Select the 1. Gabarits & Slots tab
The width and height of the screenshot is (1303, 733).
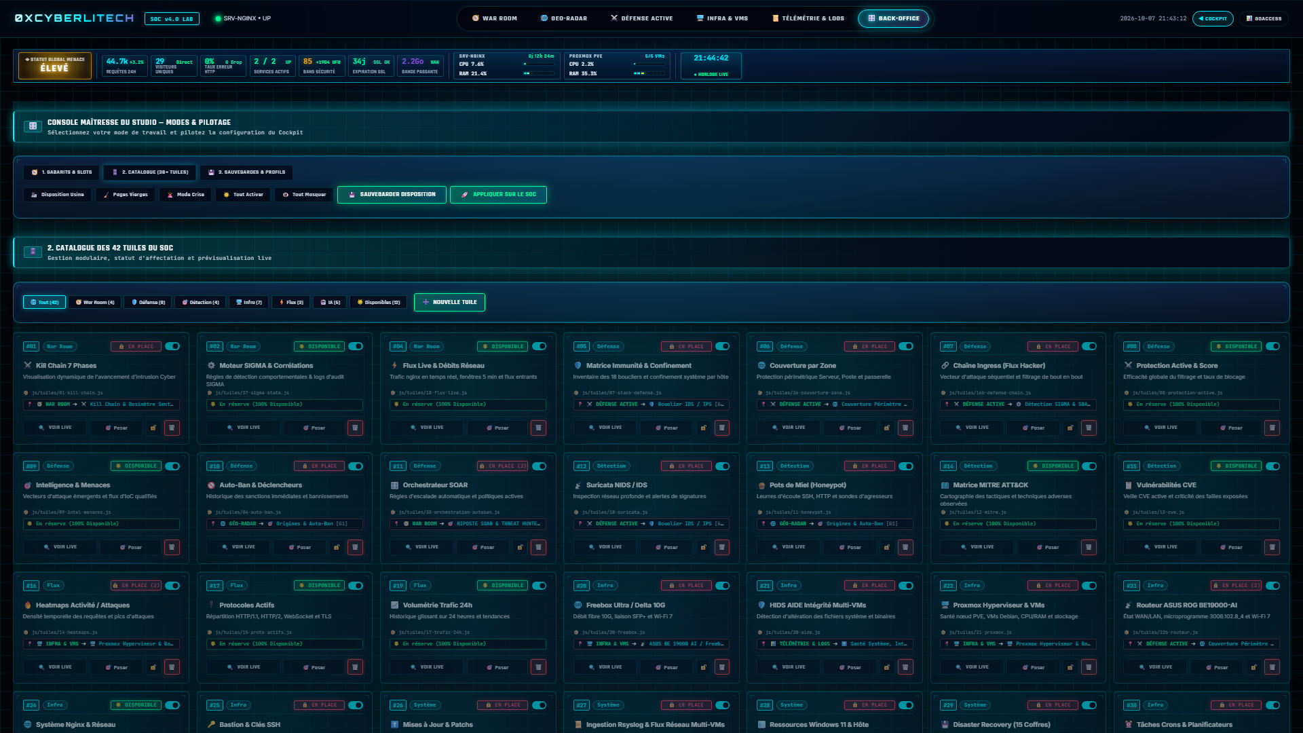click(62, 172)
